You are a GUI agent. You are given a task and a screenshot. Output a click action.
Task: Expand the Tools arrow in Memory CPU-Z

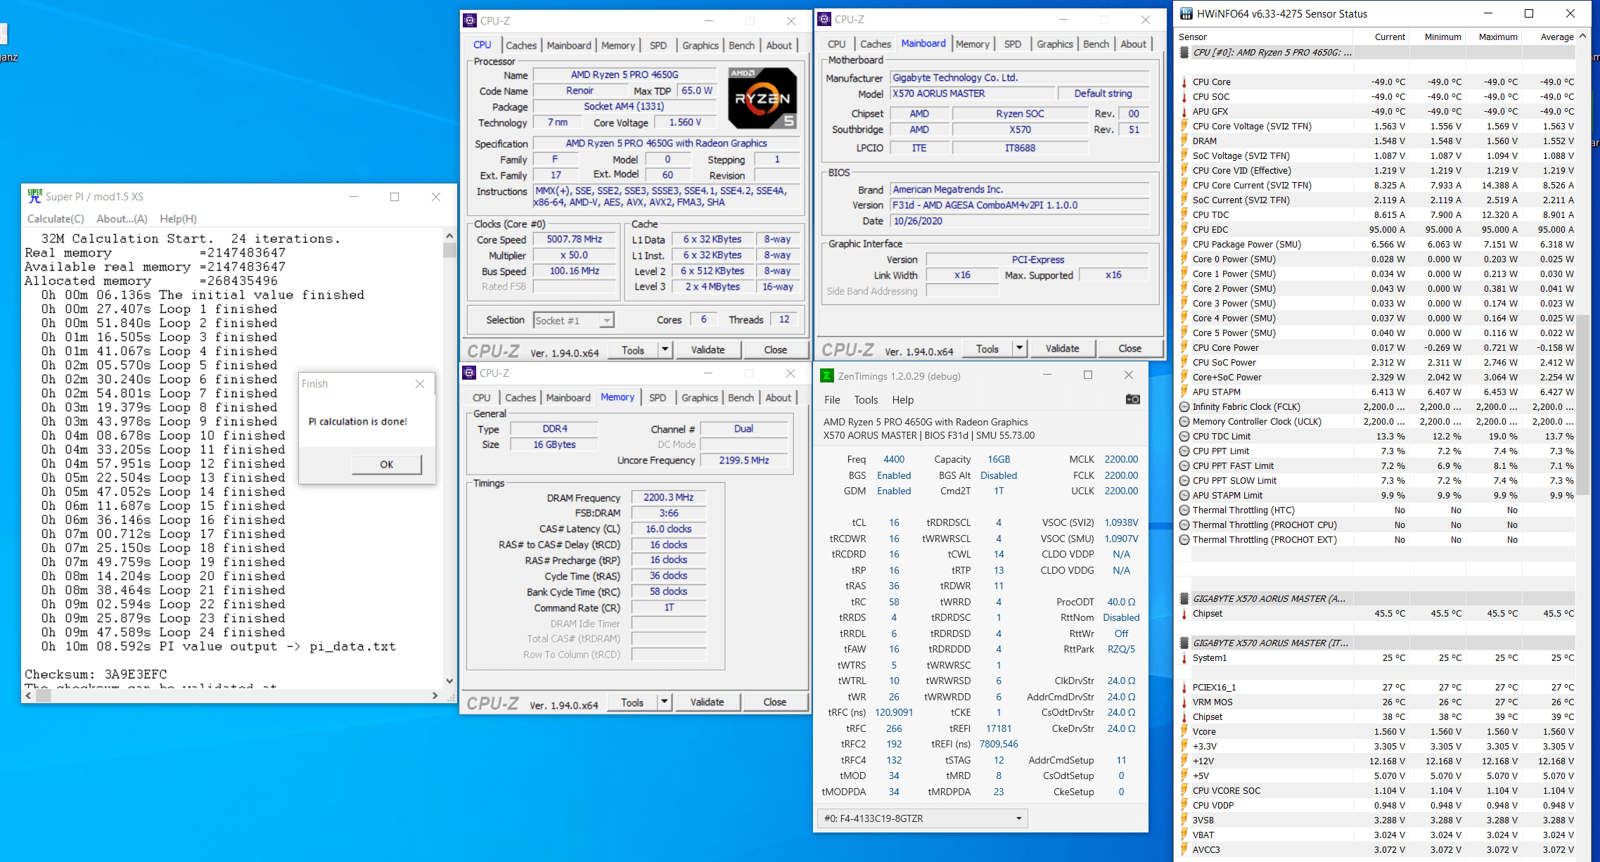pos(664,702)
